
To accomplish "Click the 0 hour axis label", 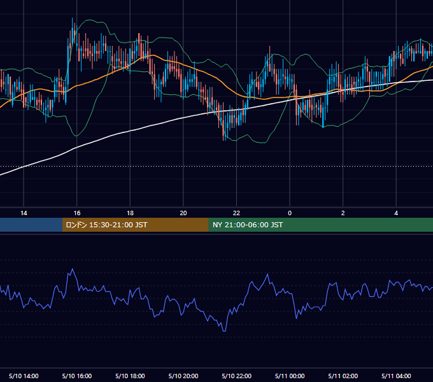I will (290, 213).
